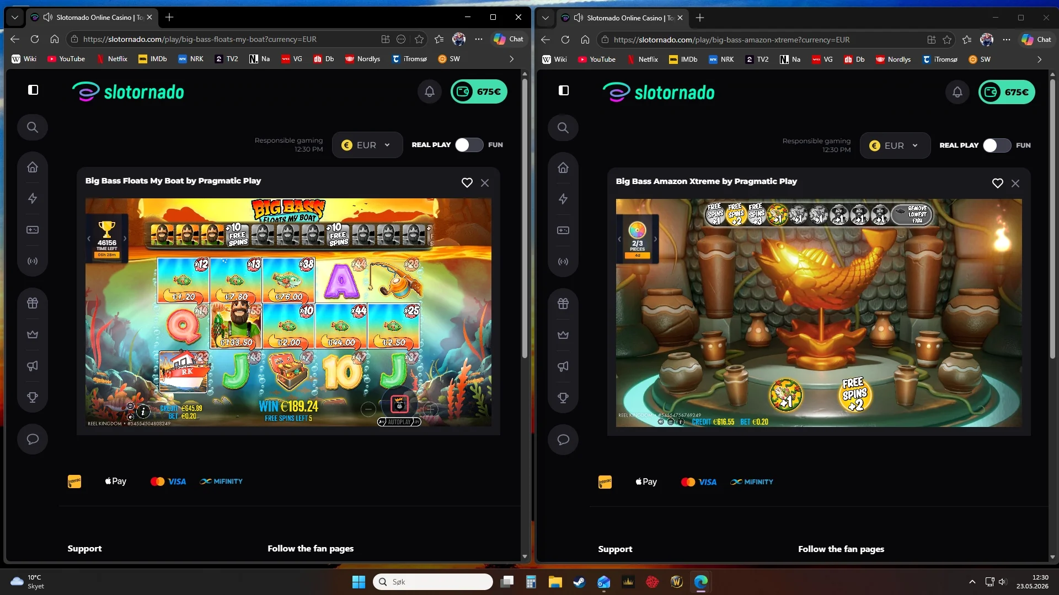Screen dimensions: 1059x595
Task: Show more bookmarks in right browser
Action: 1040,59
